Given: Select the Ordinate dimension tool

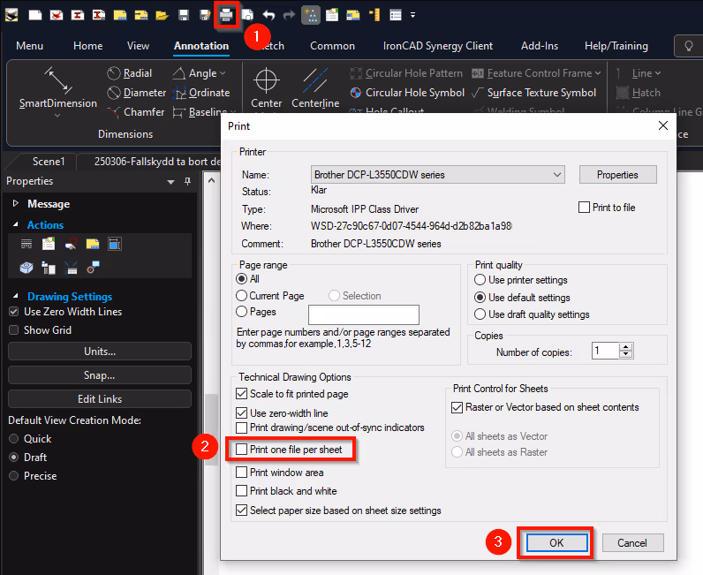Looking at the screenshot, I should click(x=201, y=93).
